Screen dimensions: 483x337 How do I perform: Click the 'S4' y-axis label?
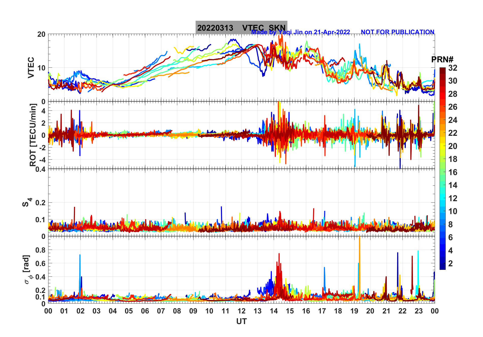coord(27,202)
